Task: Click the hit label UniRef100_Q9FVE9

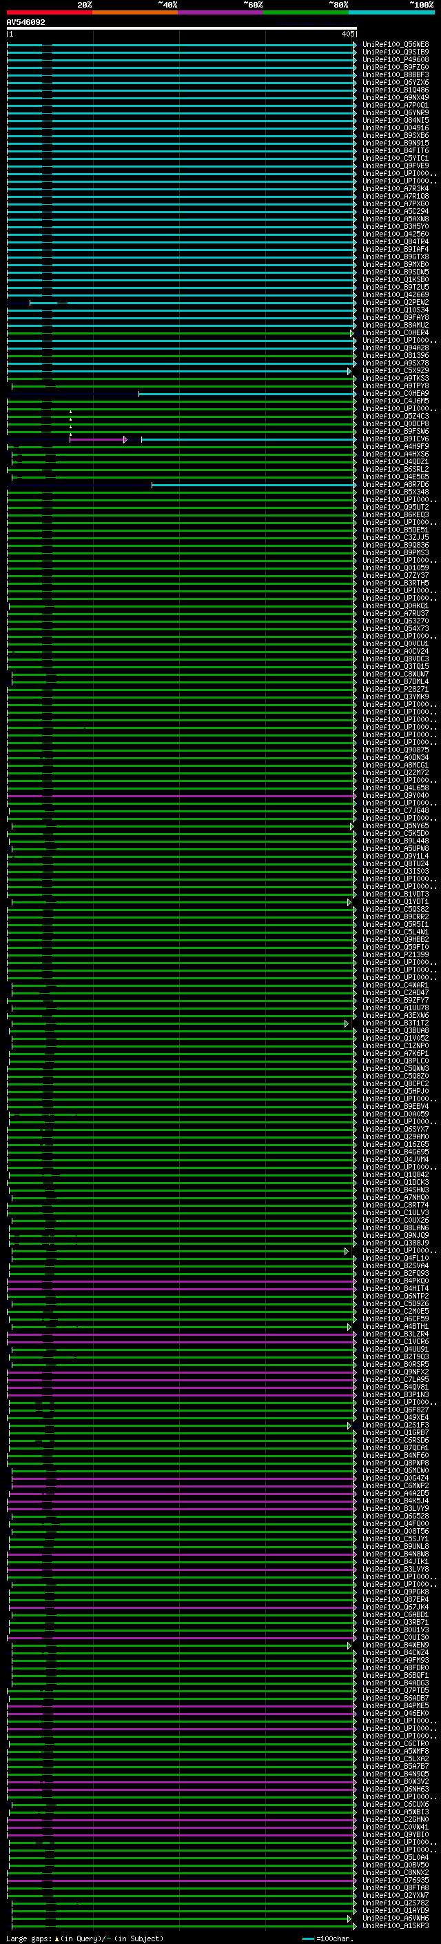Action: point(396,166)
